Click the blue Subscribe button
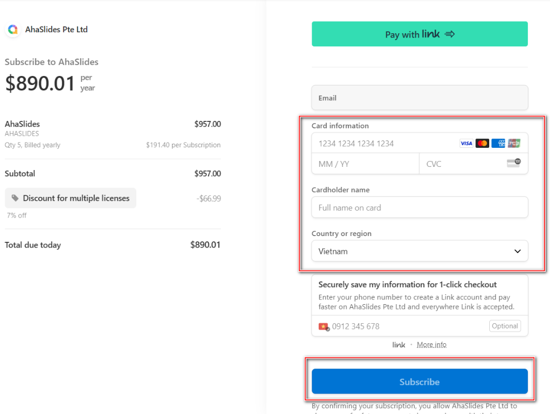 tap(420, 381)
